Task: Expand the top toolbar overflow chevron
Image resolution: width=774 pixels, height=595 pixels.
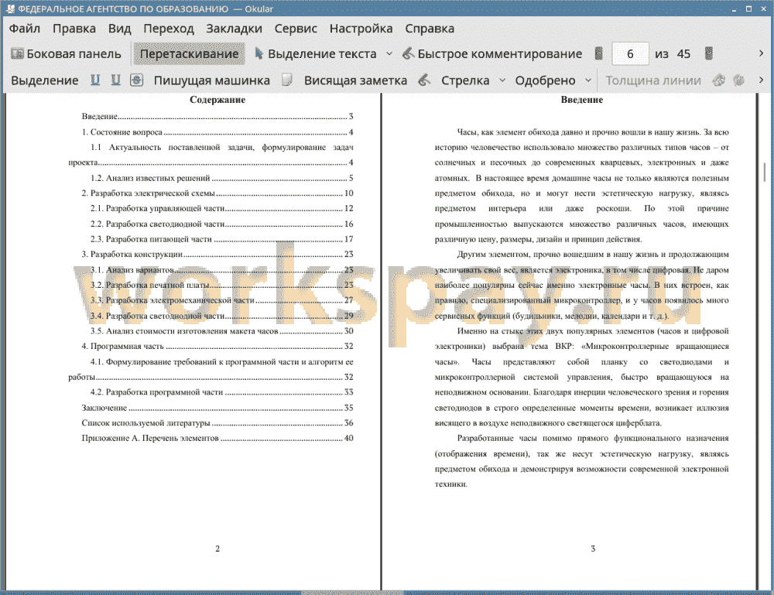Action: coord(761,53)
